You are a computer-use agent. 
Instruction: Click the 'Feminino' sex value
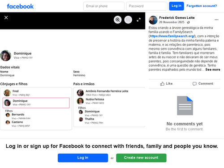point(79,75)
